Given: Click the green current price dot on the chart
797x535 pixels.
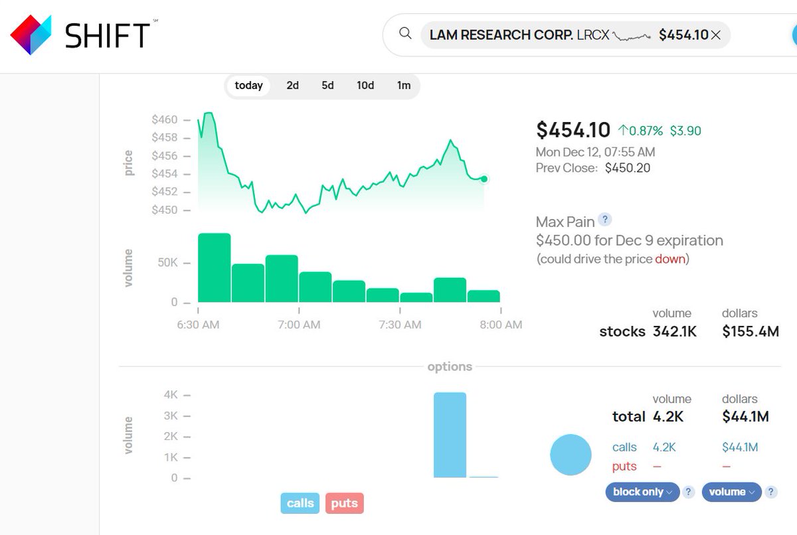Looking at the screenshot, I should 484,179.
